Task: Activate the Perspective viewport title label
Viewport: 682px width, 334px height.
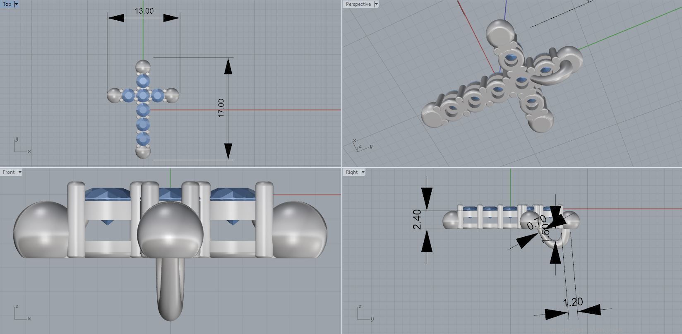Action: (x=358, y=4)
